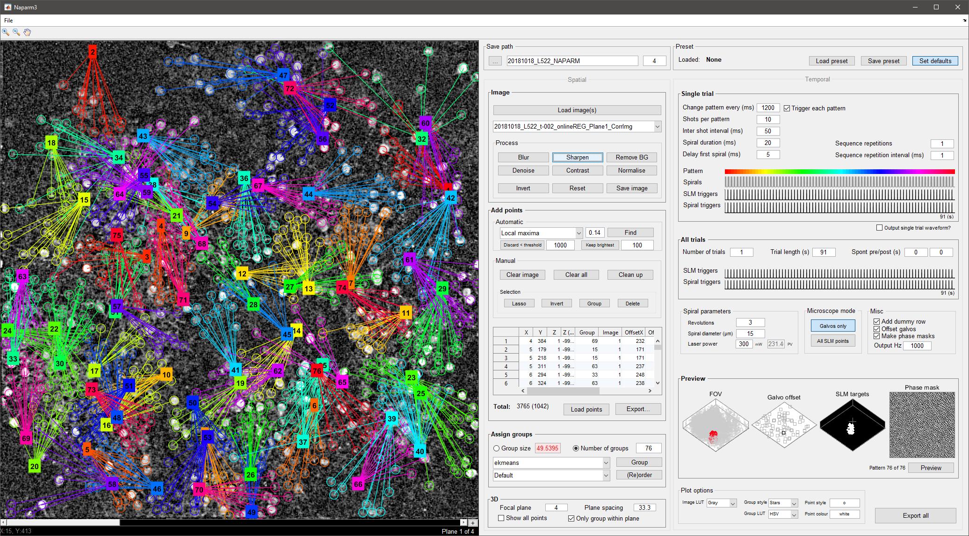Image resolution: width=969 pixels, height=536 pixels.
Task: Click the Export all button
Action: click(x=915, y=515)
